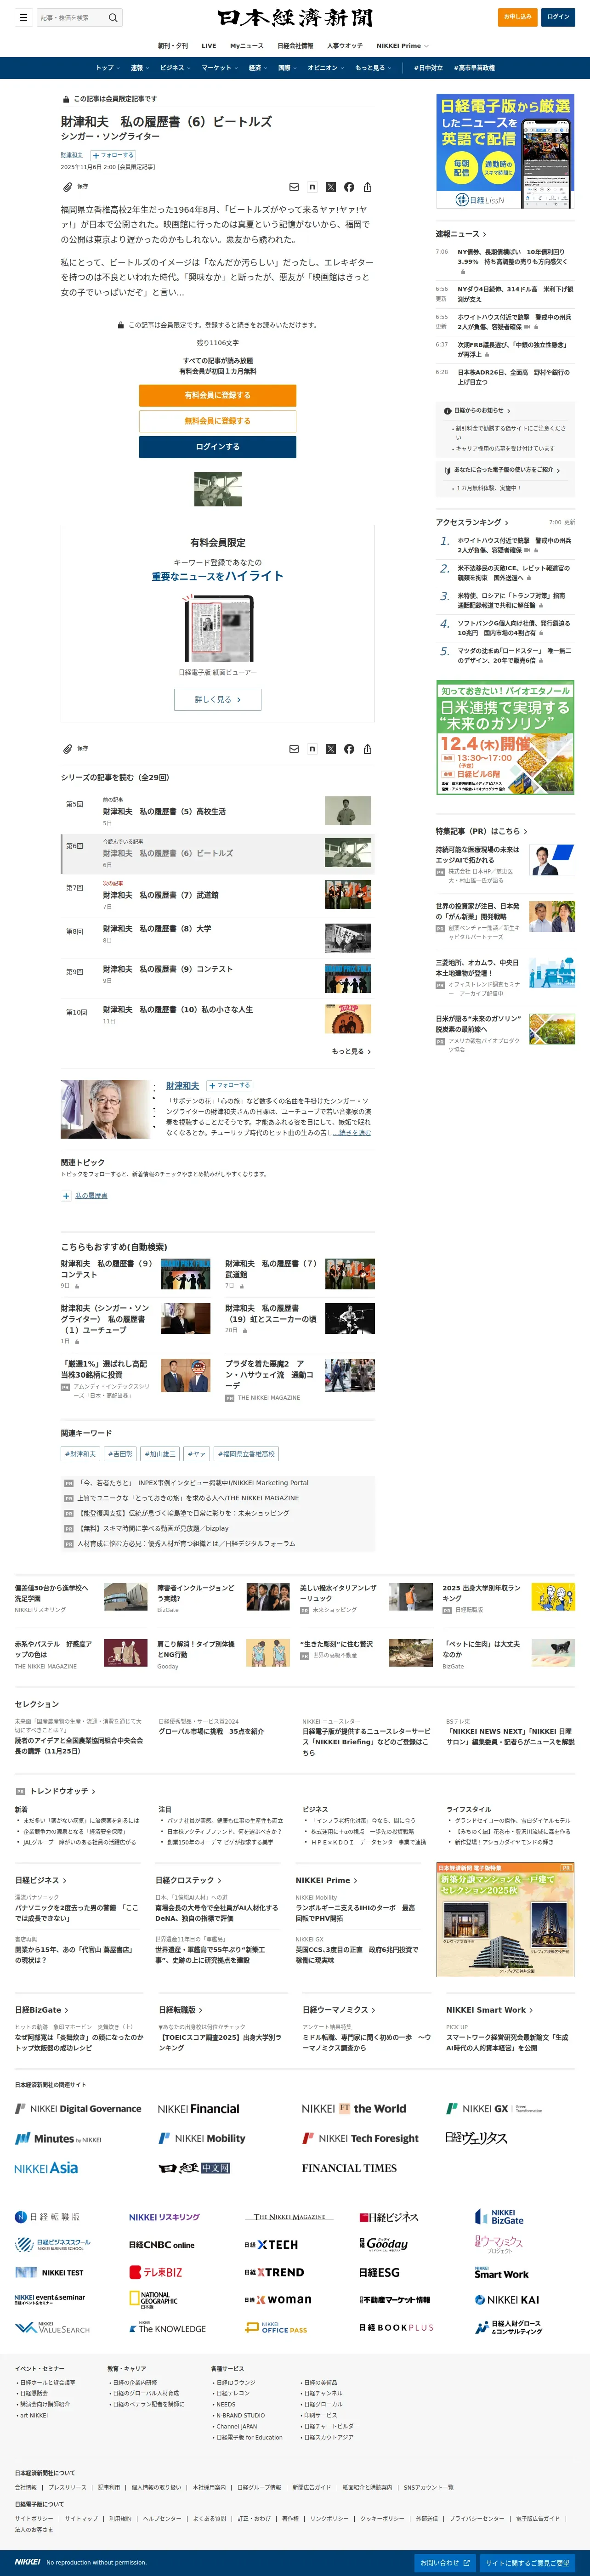Open NIKKEI KAI logo link
Screen dimensions: 590x2576
507,2300
